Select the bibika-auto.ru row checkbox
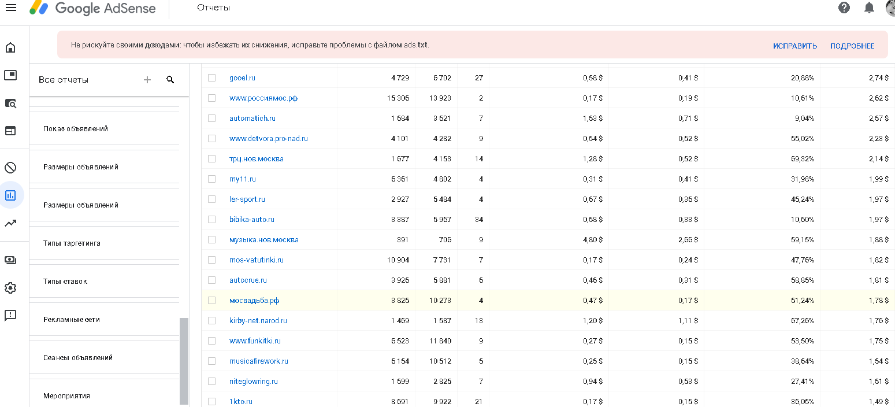 click(211, 219)
